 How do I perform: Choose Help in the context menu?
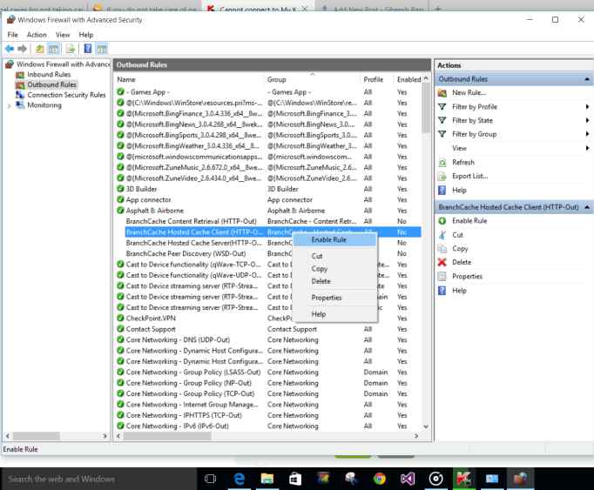(x=334, y=314)
